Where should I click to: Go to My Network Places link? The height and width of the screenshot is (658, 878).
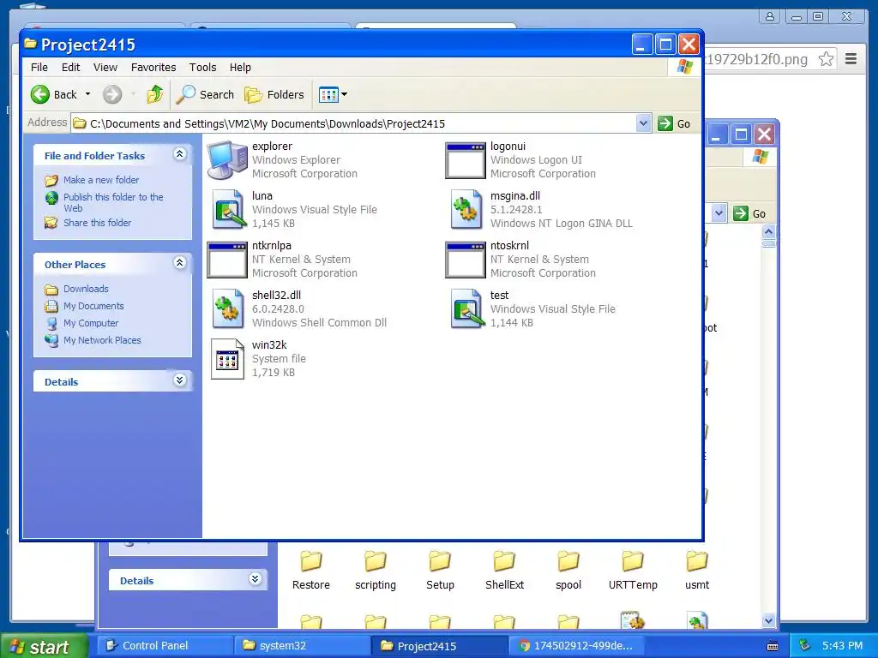(102, 340)
